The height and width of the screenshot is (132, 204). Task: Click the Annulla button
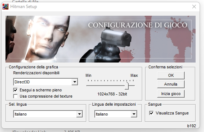(x=171, y=84)
